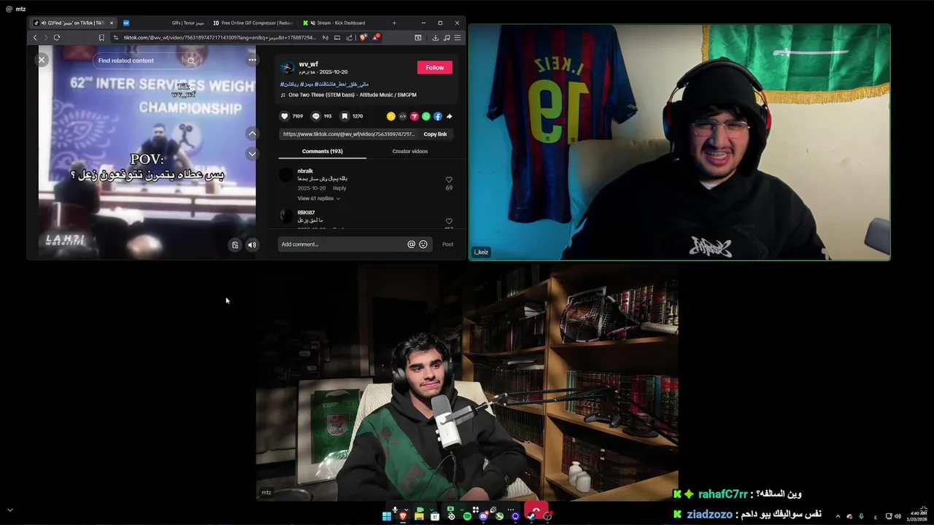Image resolution: width=934 pixels, height=525 pixels.
Task: Expand View 61 replies under nbralk
Action: 318,198
